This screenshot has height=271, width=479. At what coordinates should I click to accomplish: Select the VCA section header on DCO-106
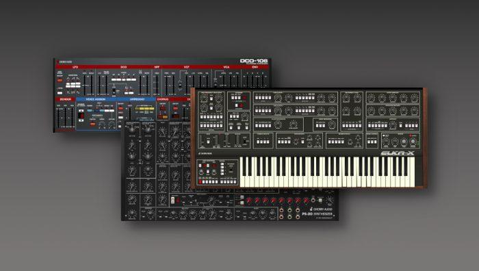coord(226,67)
